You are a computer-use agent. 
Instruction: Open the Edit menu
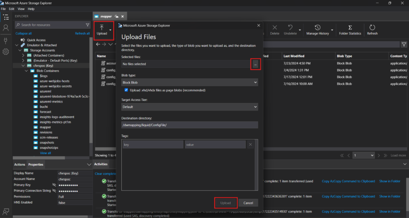[12, 9]
